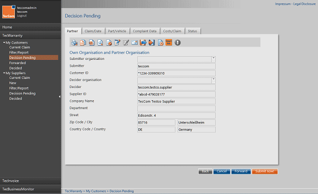Click the Street field Edisonstr. 4

click(176, 116)
